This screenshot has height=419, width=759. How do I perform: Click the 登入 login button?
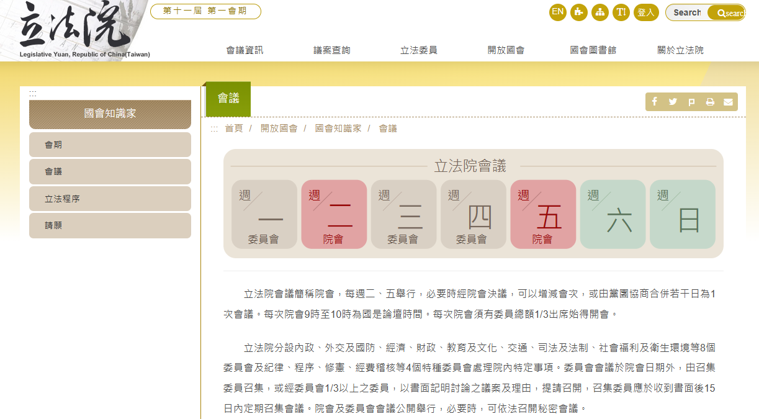[645, 12]
